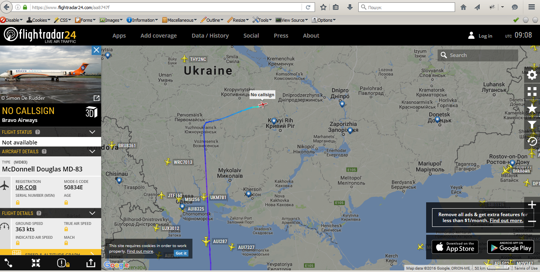540x272 pixels.
Task: Open the Data / History menu
Action: click(x=210, y=36)
